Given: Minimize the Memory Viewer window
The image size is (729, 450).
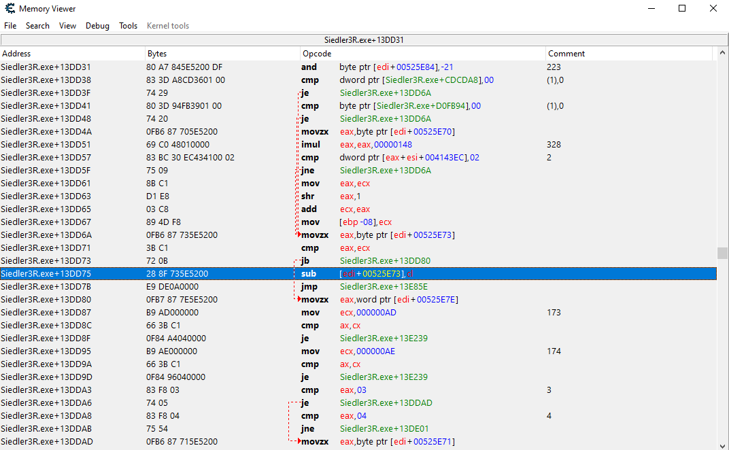Looking at the screenshot, I should tap(651, 8).
